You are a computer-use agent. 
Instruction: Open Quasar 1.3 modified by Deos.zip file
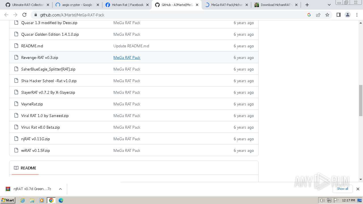tap(49, 23)
